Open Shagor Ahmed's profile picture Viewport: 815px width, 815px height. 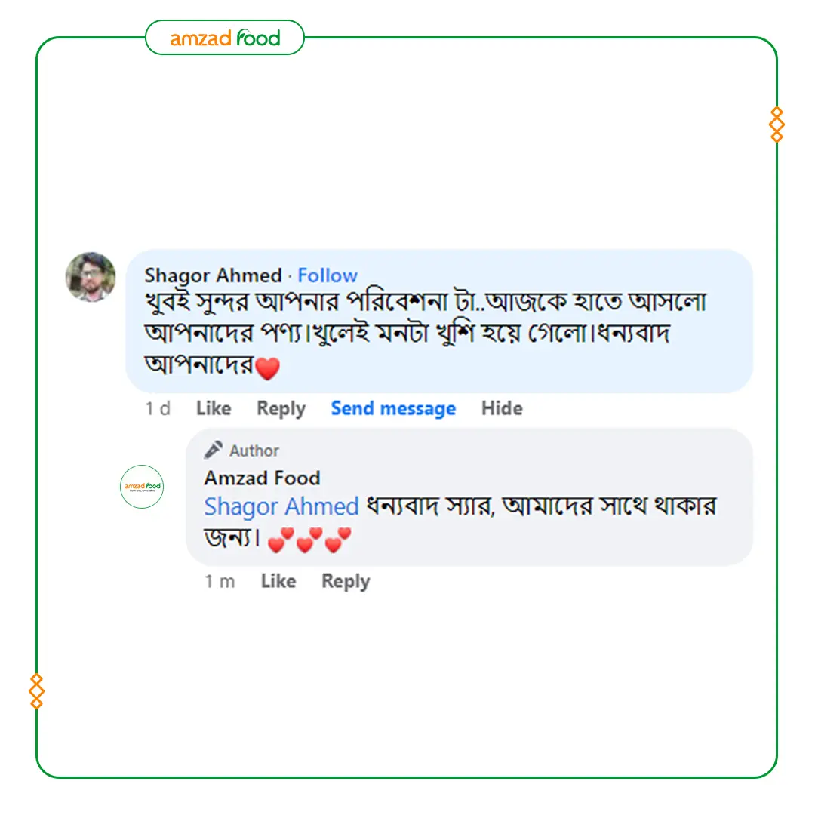91,277
